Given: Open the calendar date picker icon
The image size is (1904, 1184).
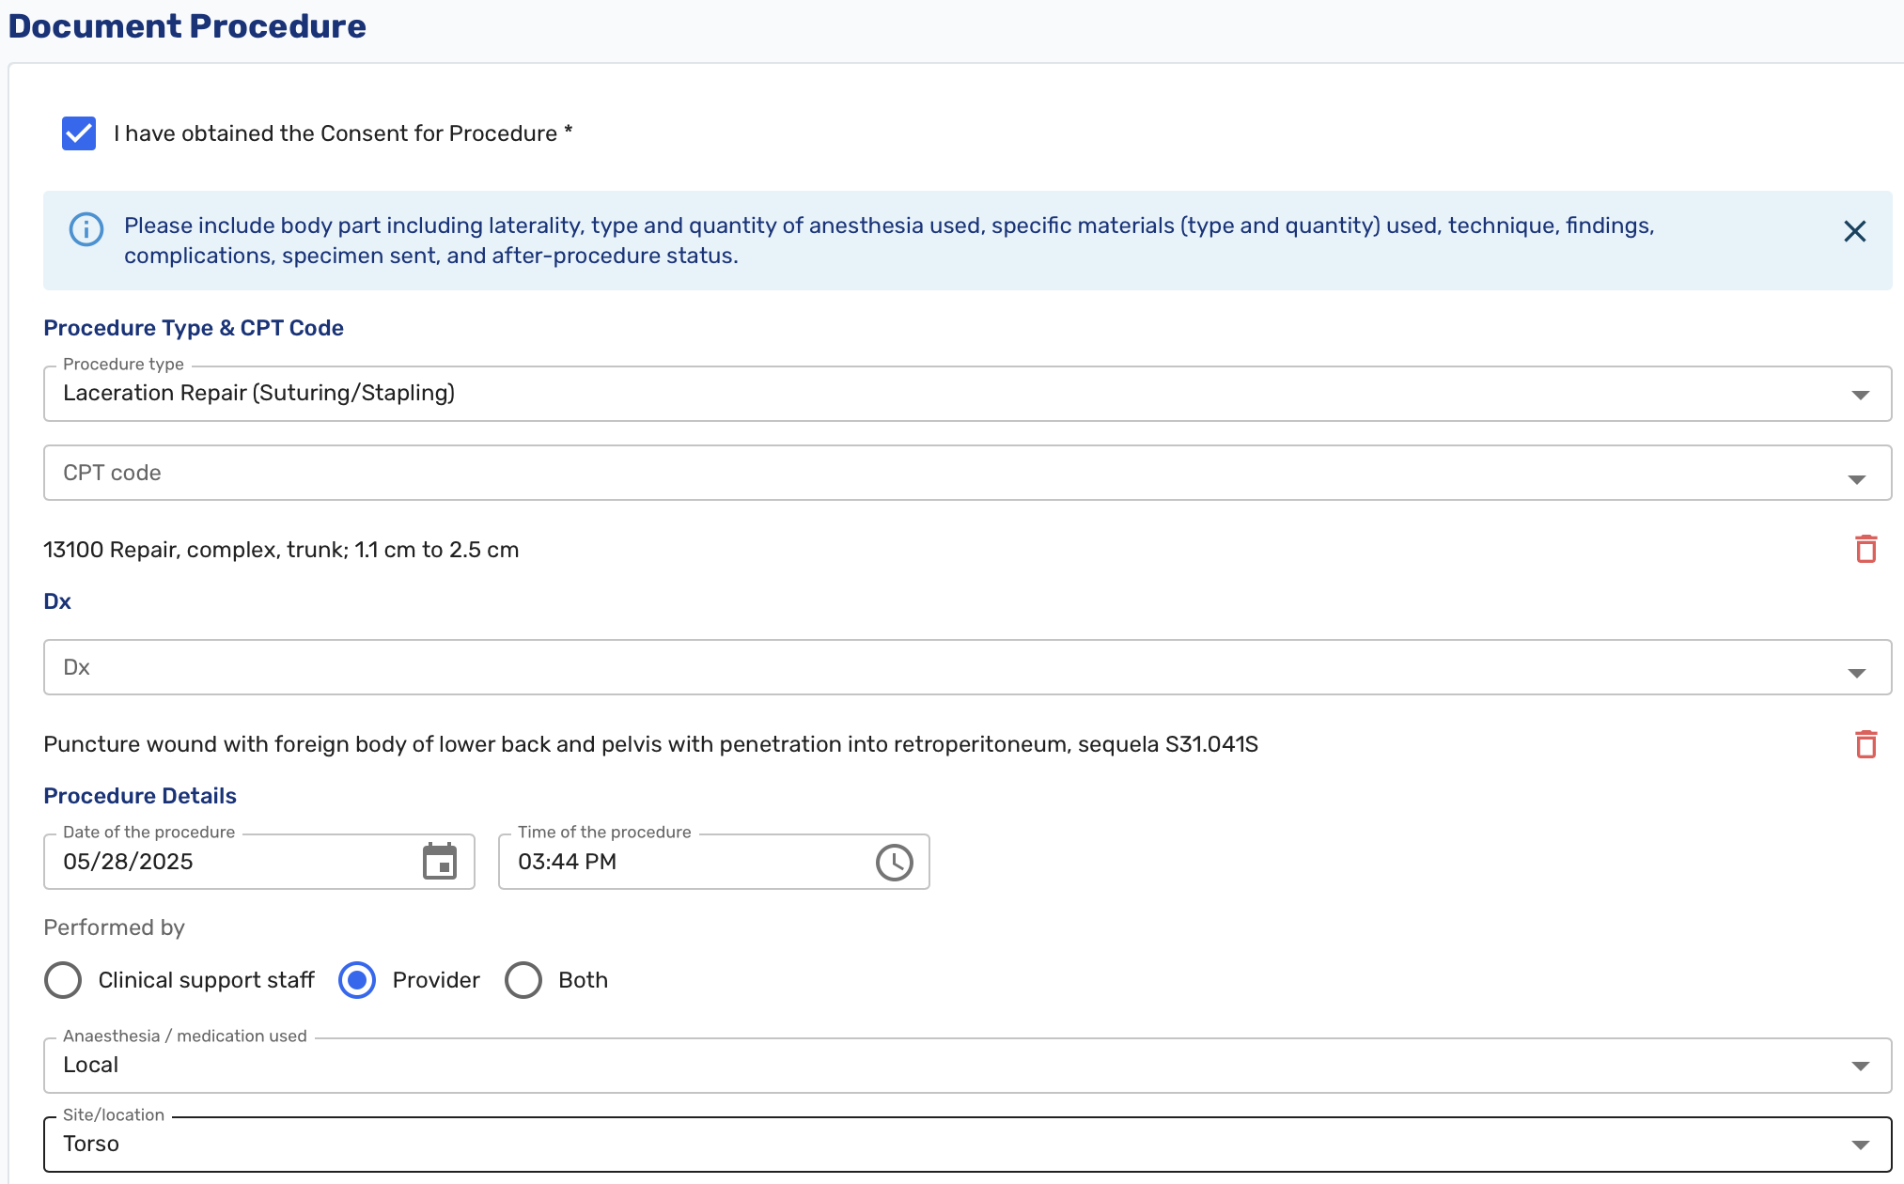Looking at the screenshot, I should click(x=439, y=861).
